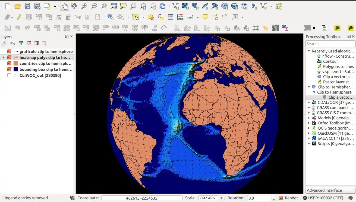This screenshot has height=202, width=356.
Task: Click the Processing Toolbox search field
Action: (x=330, y=44)
